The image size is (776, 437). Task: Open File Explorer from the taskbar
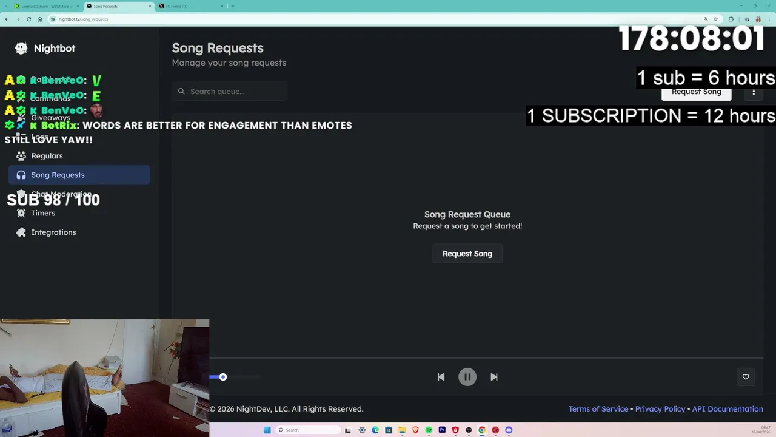402,430
